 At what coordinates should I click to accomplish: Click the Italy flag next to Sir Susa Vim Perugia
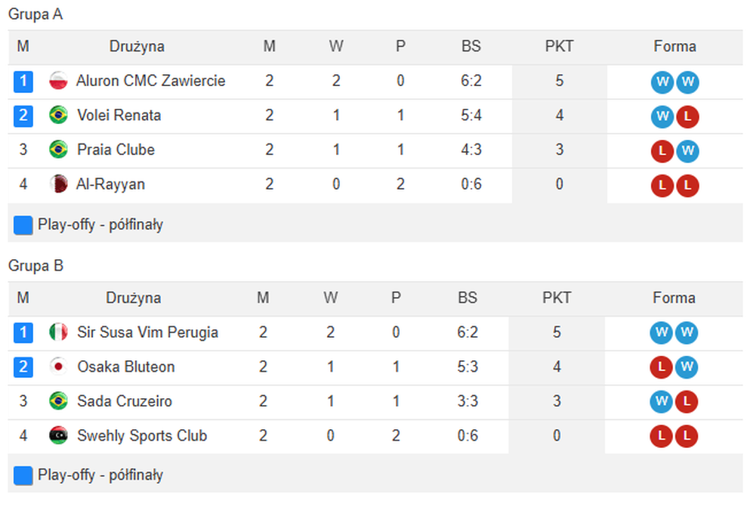(58, 332)
